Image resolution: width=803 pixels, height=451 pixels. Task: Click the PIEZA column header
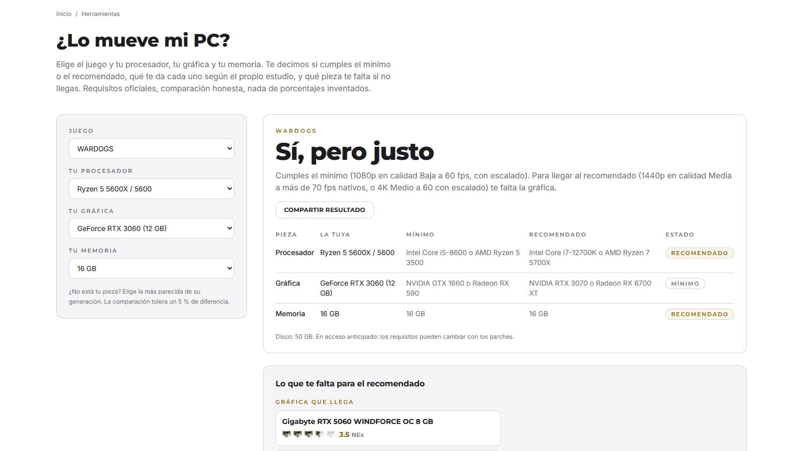[286, 235]
